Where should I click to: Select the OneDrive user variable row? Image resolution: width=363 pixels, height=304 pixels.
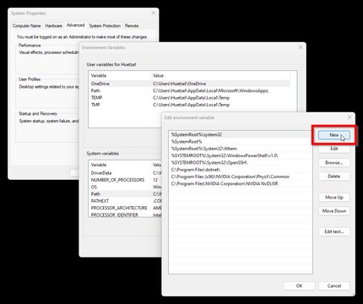click(x=189, y=84)
